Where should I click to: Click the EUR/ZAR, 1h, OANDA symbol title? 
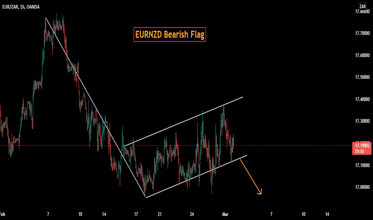tap(21, 7)
